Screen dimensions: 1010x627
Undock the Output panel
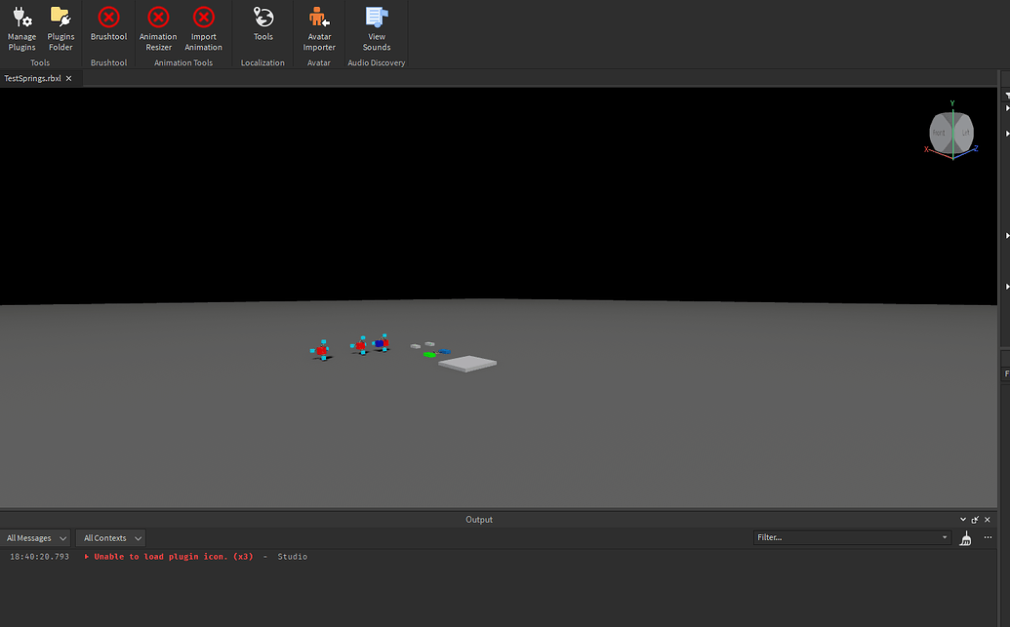pos(975,520)
